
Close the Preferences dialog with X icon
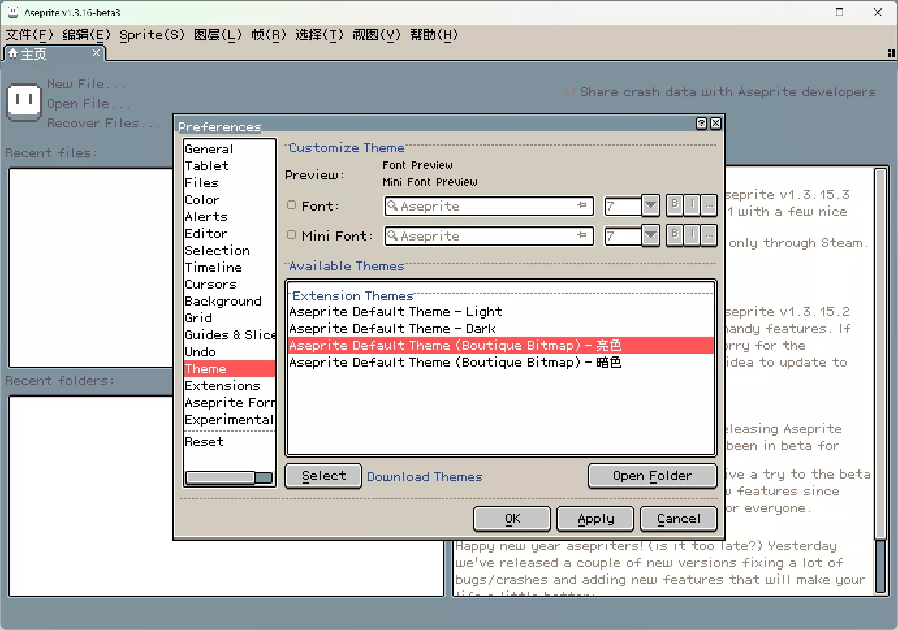(716, 123)
